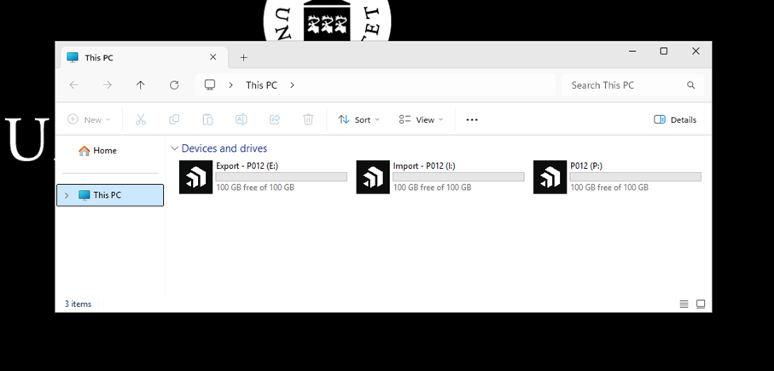This screenshot has height=371, width=774.
Task: Click the Paste clipboard icon
Action: pyautogui.click(x=208, y=119)
